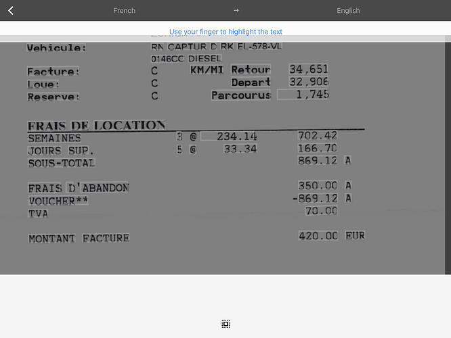Highlight the word 'Reserve:'
The width and height of the screenshot is (451, 338).
click(x=53, y=97)
